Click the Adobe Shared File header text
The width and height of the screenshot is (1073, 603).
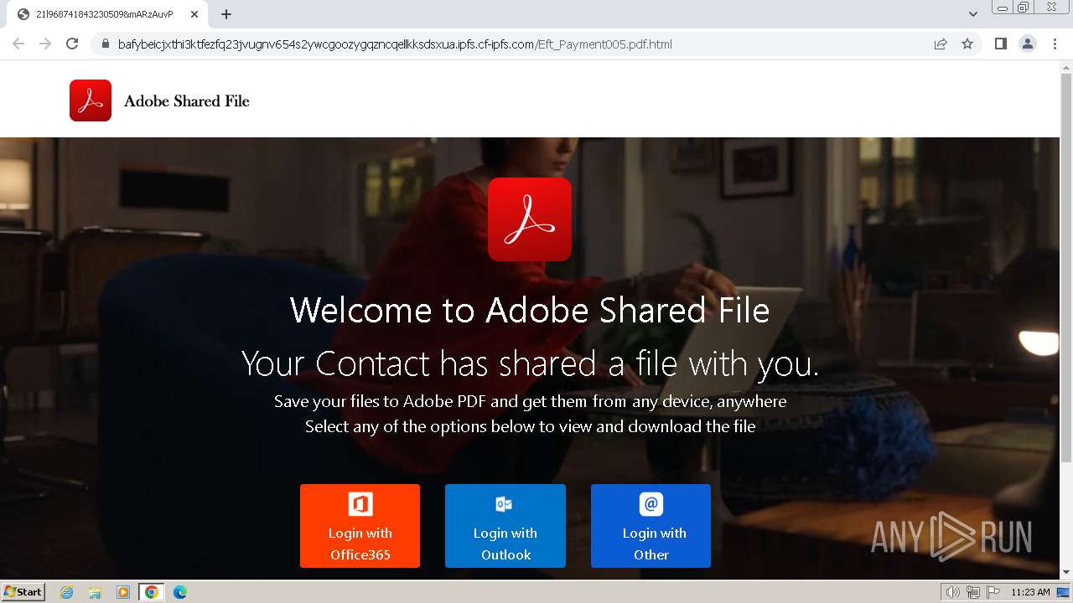(187, 101)
